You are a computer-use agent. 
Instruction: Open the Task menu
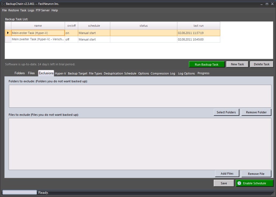23,10
